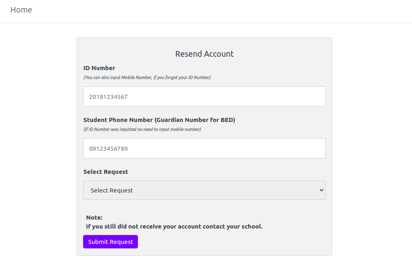Click the italic hint about forgotten ID Number
The height and width of the screenshot is (280, 412).
[147, 77]
